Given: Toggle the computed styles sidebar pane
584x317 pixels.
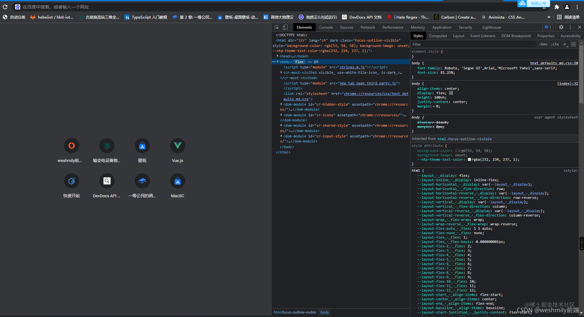Looking at the screenshot, I should pyautogui.click(x=574, y=44).
